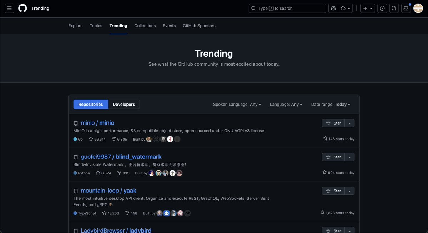This screenshot has width=428, height=233.
Task: Switch to Repositories view
Action: pos(91,104)
